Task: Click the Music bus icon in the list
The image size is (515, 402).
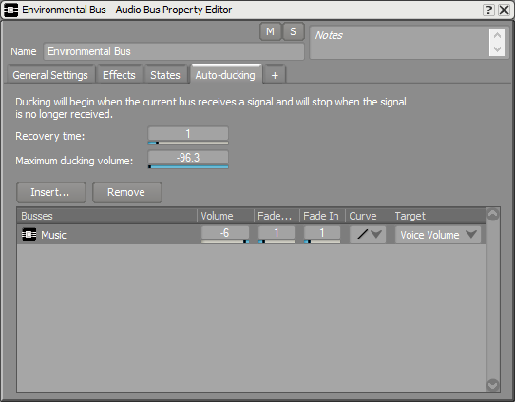Action: pos(29,235)
